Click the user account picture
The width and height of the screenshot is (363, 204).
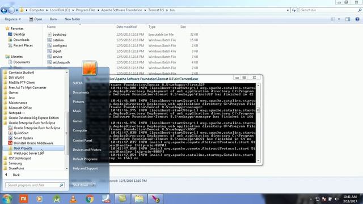90,68
